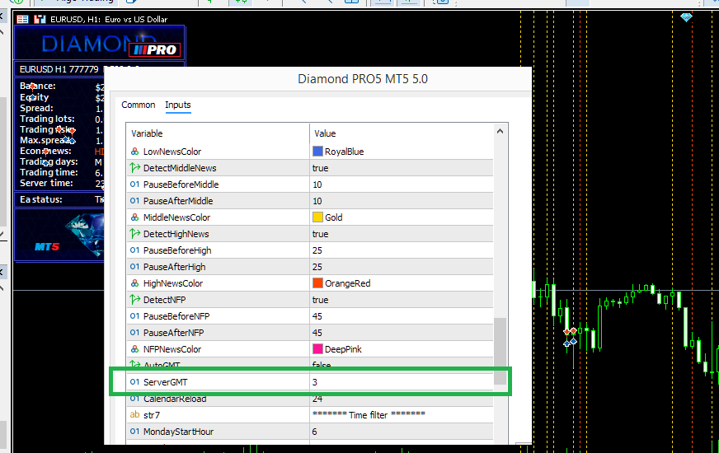Image resolution: width=719 pixels, height=453 pixels.
Task: Click the HighNewsColor variable name
Action: point(173,283)
